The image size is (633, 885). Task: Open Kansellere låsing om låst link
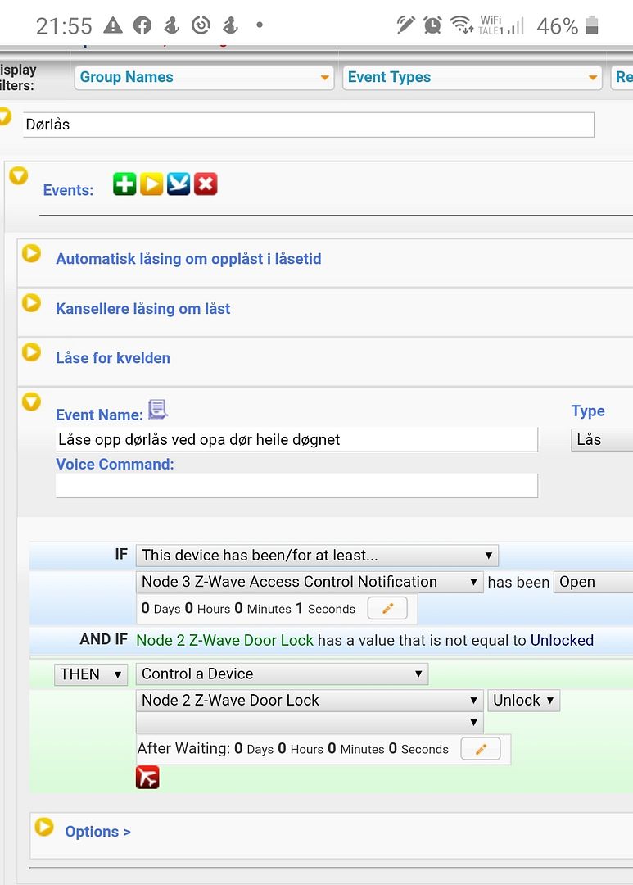(142, 309)
